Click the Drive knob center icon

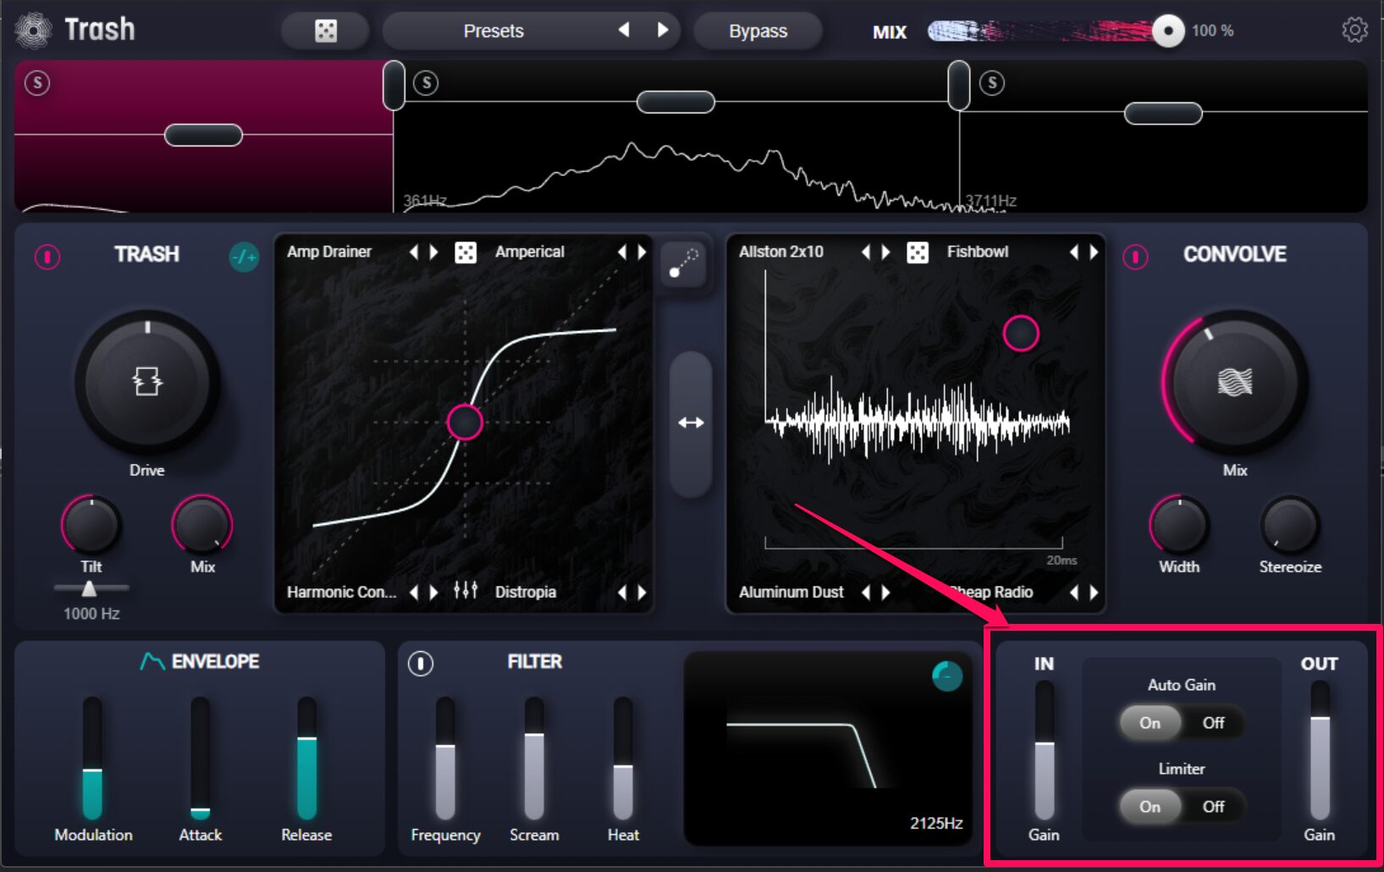pyautogui.click(x=147, y=382)
